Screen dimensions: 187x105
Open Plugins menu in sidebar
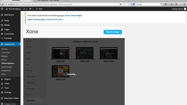click(x=7, y=79)
